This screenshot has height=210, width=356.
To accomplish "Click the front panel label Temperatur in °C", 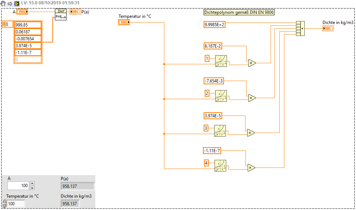I will (23, 196).
